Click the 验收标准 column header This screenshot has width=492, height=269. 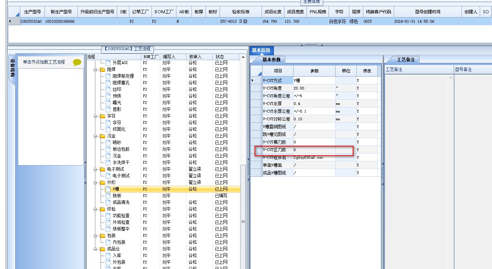[x=241, y=12]
